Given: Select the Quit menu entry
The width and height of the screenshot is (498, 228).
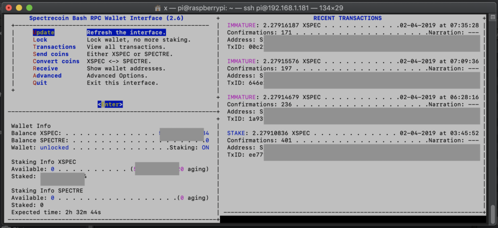Looking at the screenshot, I should pyautogui.click(x=40, y=83).
